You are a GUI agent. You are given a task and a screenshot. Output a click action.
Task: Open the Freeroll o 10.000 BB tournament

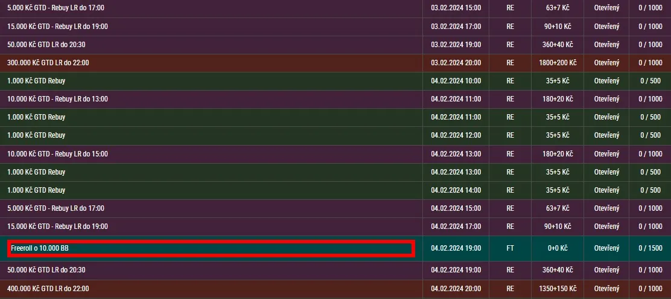coord(40,248)
